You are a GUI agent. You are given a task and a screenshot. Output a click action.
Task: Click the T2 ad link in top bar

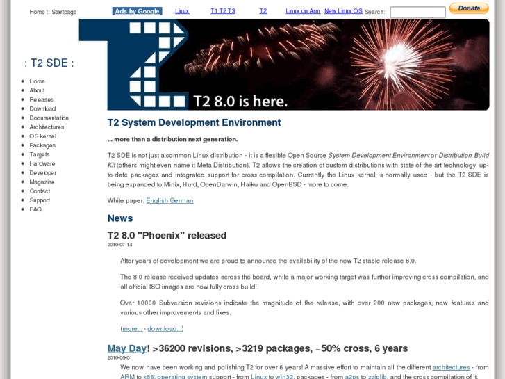click(263, 11)
